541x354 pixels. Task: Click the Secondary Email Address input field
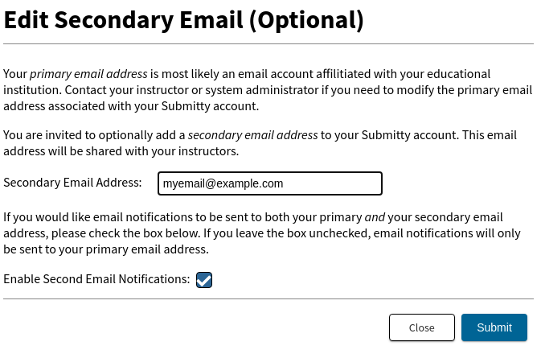(270, 183)
